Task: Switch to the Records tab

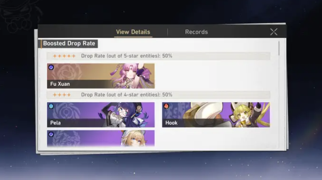Action: 196,32
